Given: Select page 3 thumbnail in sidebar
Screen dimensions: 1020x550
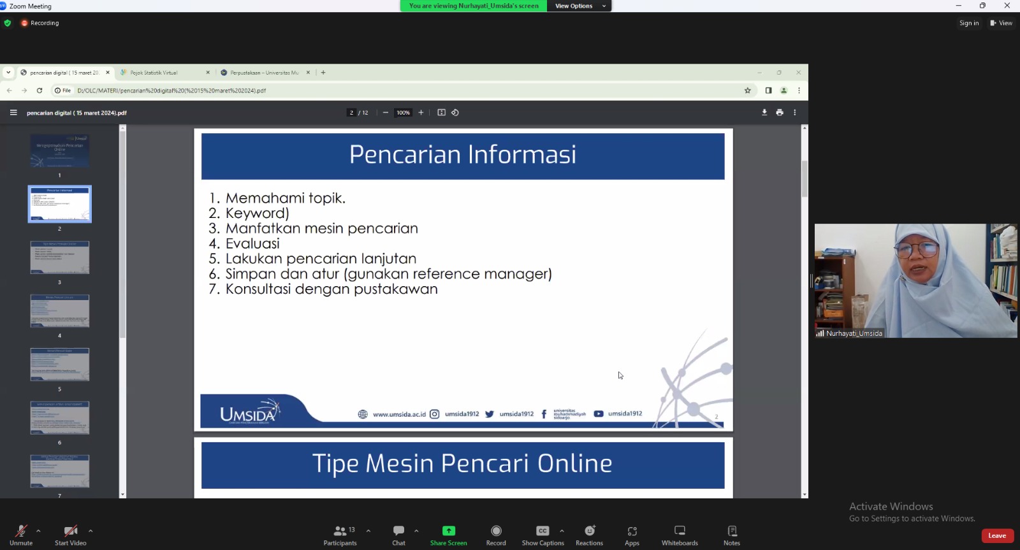Looking at the screenshot, I should point(60,257).
